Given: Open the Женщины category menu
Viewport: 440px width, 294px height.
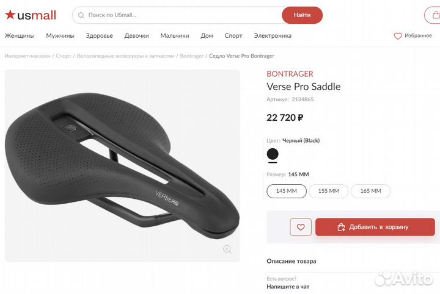Looking at the screenshot, I should click(20, 36).
